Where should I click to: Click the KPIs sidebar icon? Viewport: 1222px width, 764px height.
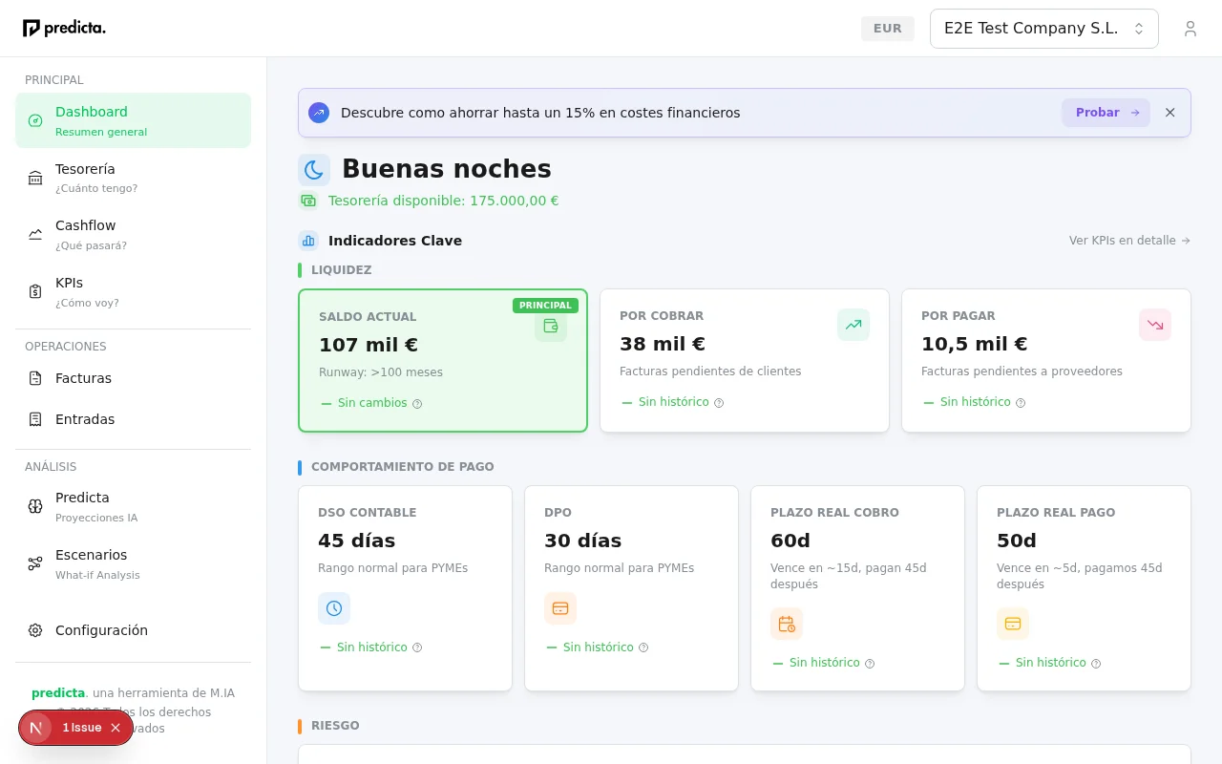(34, 291)
